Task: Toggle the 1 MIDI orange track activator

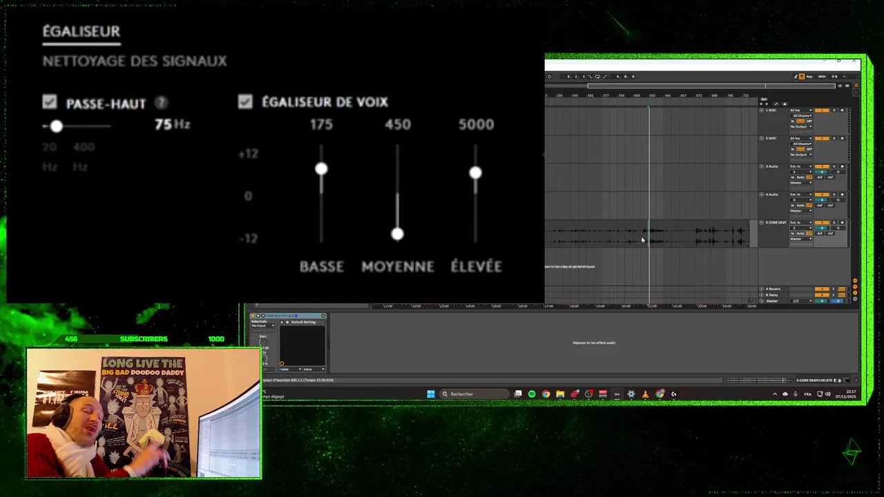Action: pyautogui.click(x=822, y=110)
